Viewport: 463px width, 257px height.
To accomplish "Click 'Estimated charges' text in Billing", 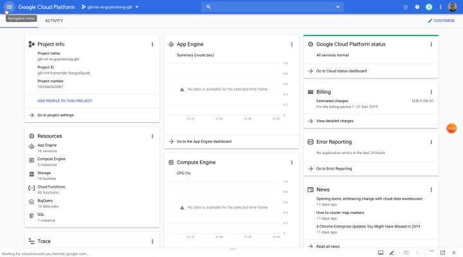I will click(x=332, y=101).
